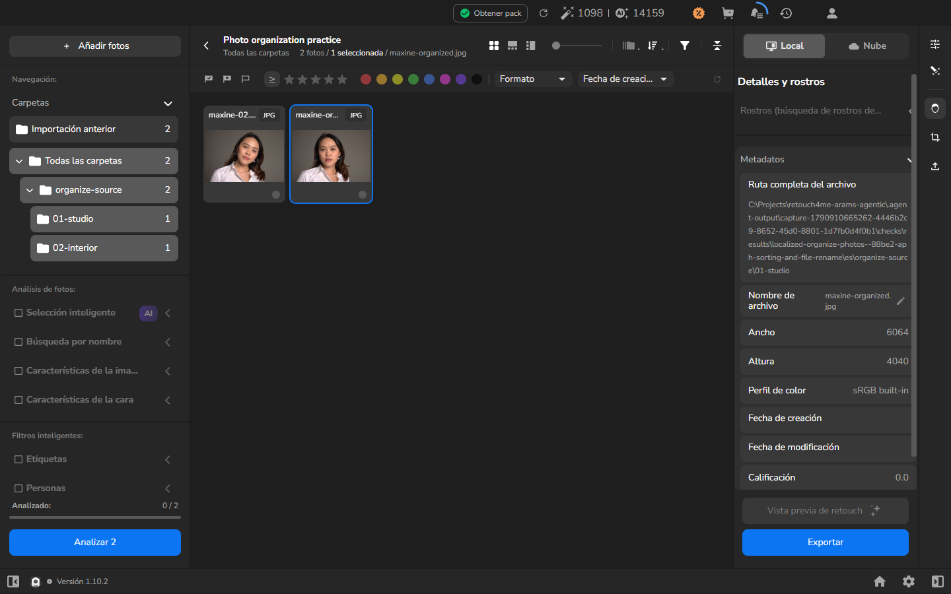951x594 pixels.
Task: Go to home icon in status bar
Action: [880, 581]
